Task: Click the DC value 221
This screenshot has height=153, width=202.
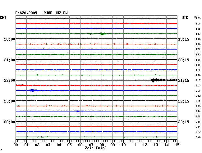Action: coord(198,101)
